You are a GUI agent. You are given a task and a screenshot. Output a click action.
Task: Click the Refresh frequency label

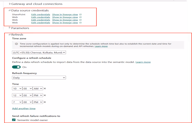pos(24,73)
